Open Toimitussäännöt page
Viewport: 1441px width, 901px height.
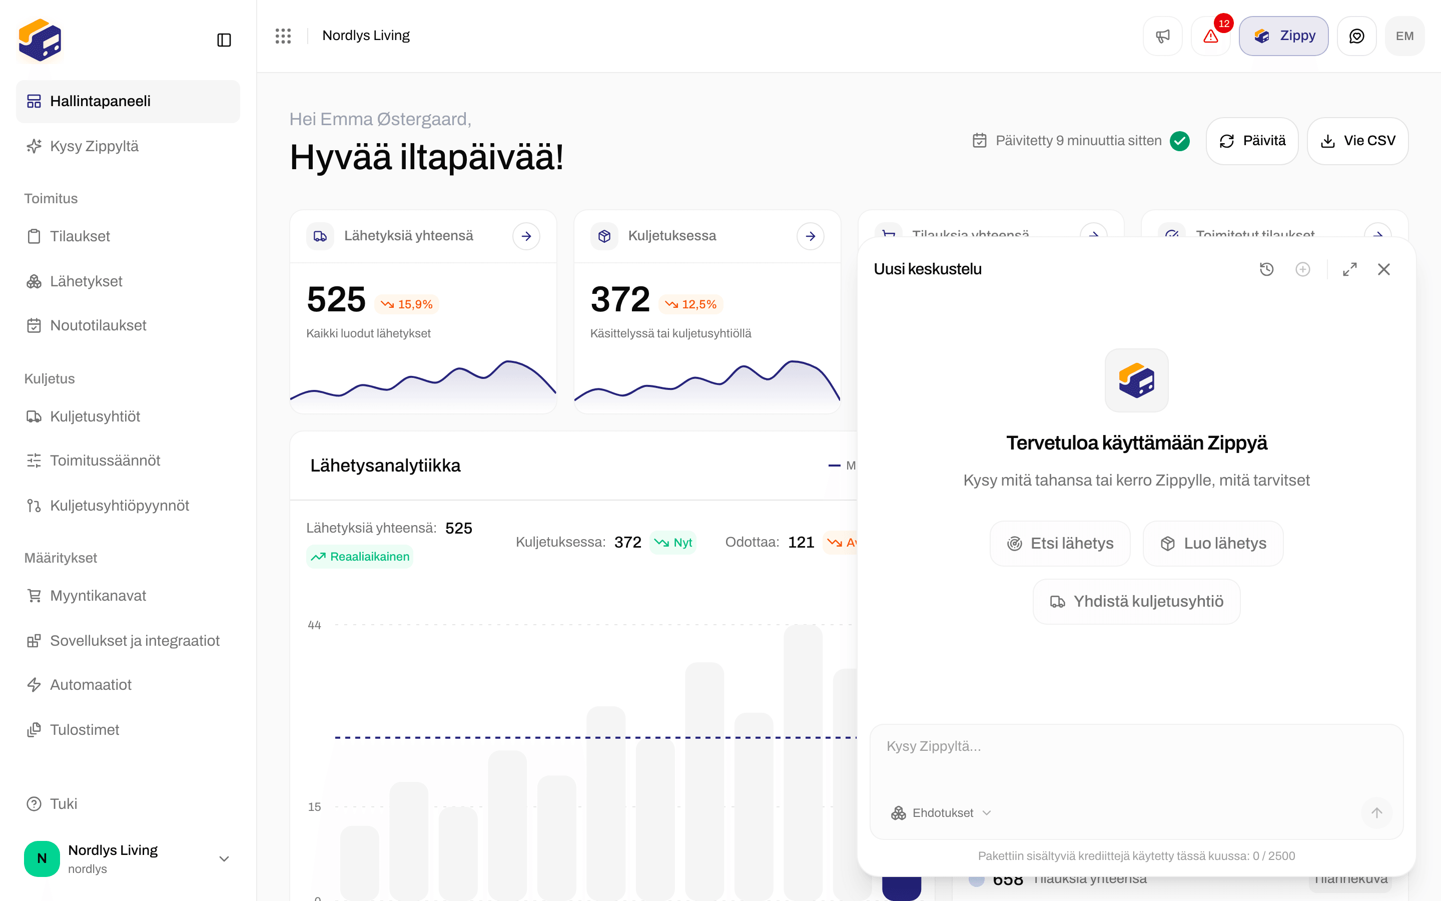click(128, 461)
